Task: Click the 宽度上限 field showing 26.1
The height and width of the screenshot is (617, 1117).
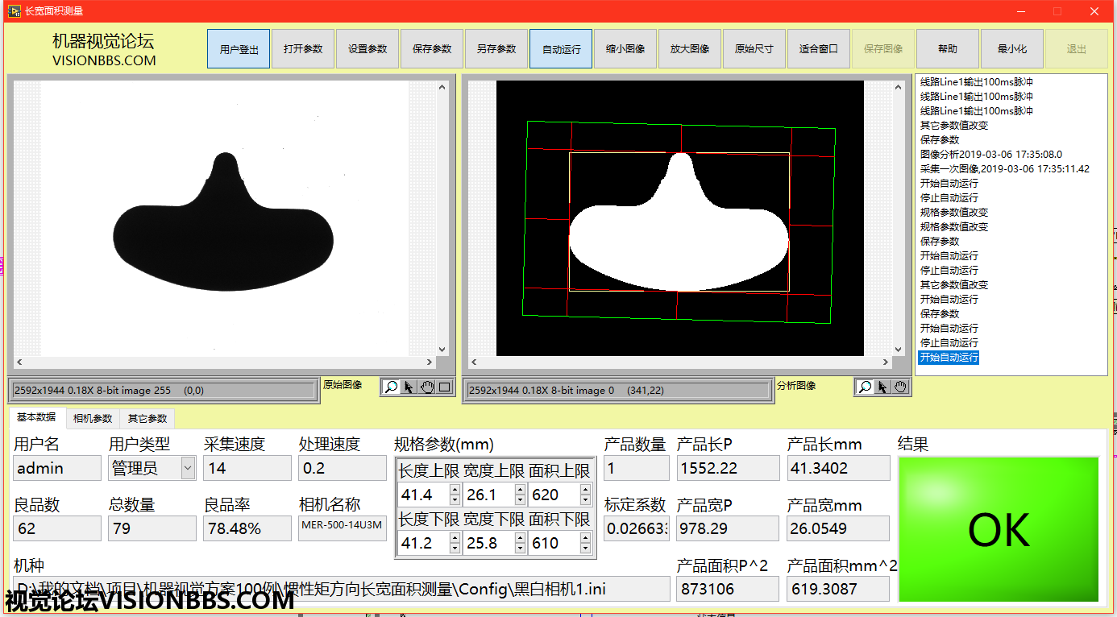Action: point(488,495)
